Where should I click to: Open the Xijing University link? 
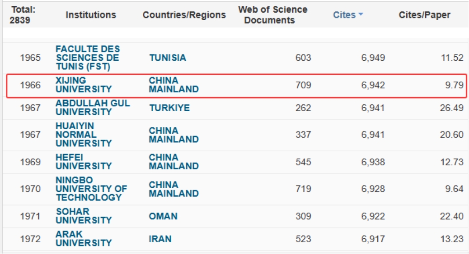click(x=83, y=85)
